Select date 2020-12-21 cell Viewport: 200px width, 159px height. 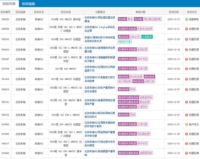[x=174, y=29]
